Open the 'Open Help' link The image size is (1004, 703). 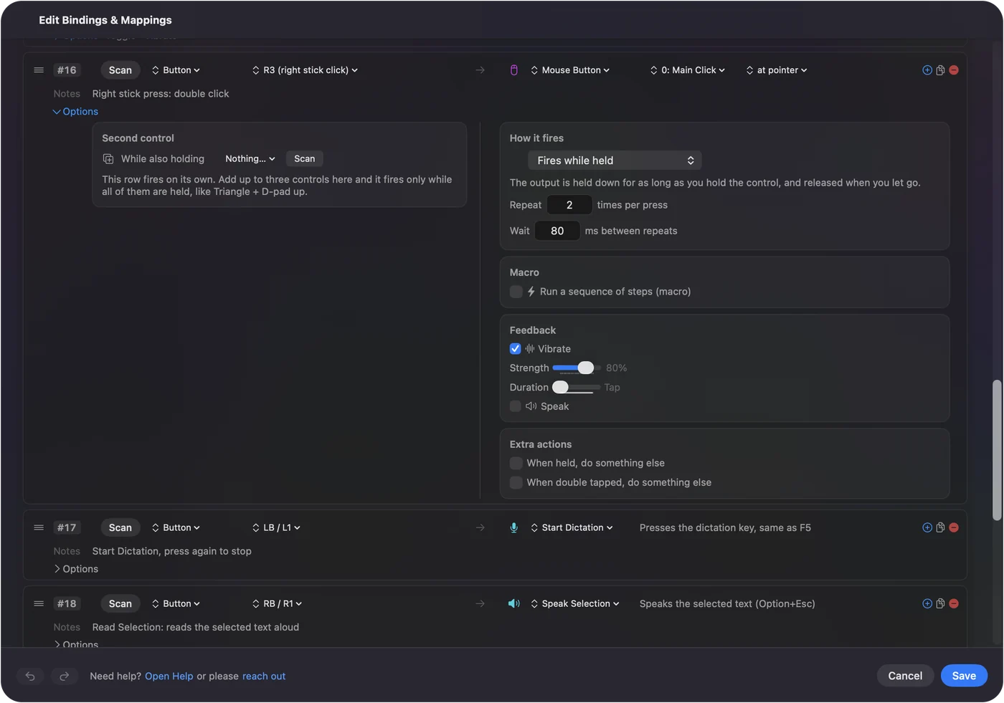(x=169, y=676)
